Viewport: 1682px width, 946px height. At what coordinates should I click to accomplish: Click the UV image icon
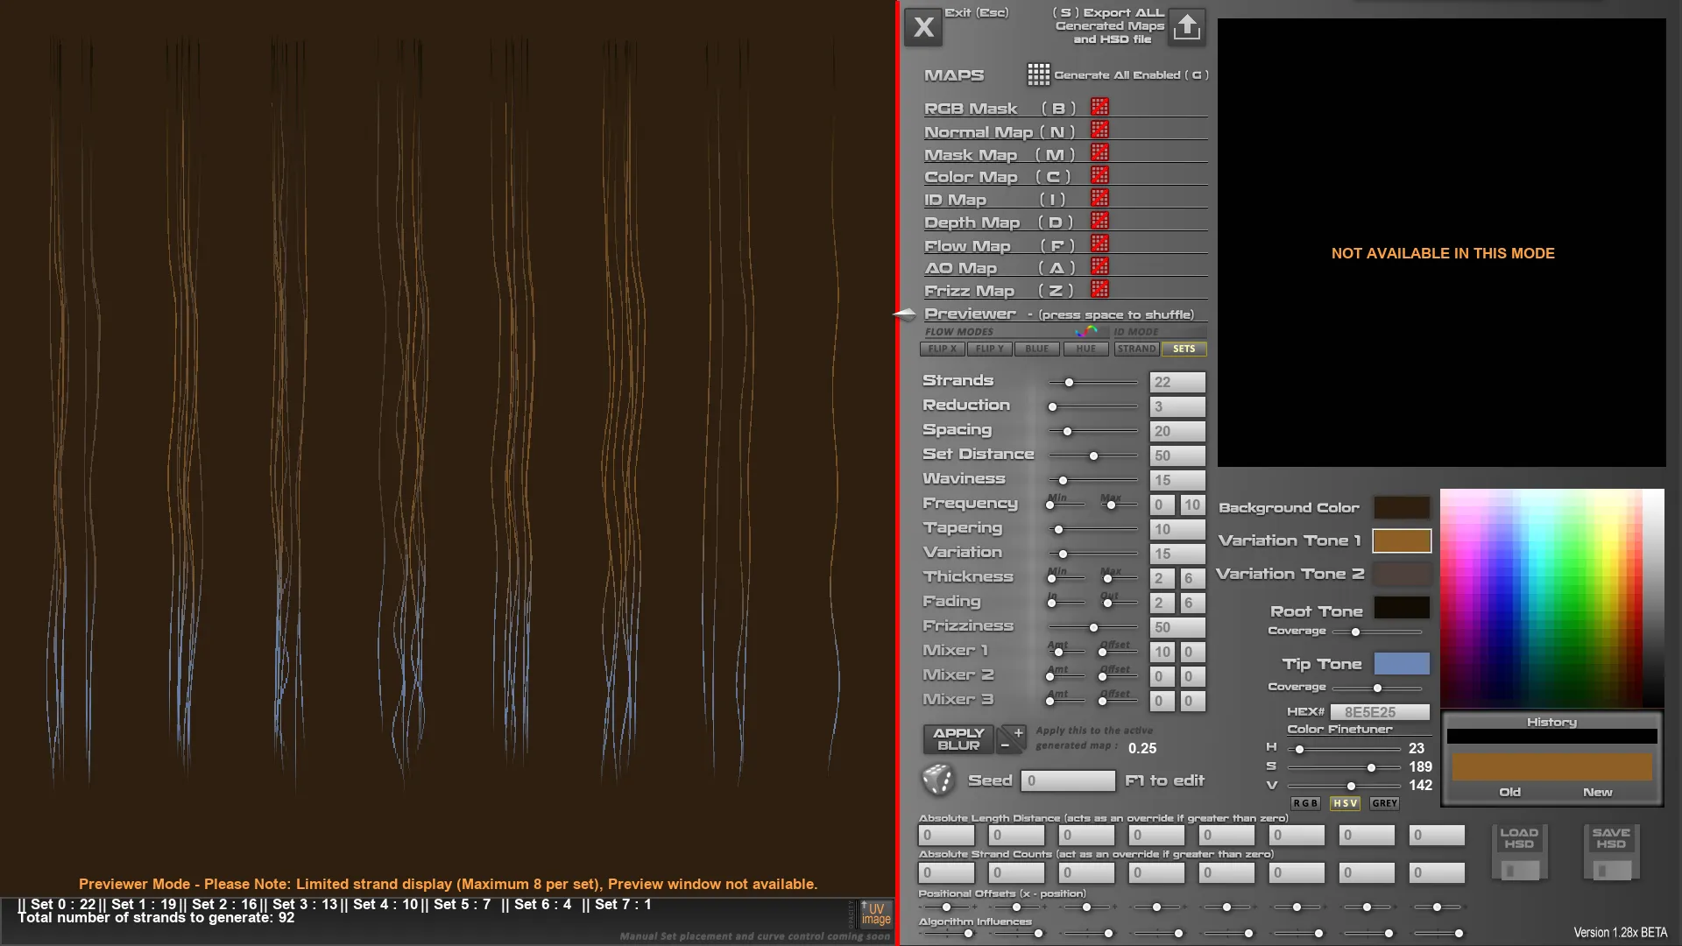875,914
